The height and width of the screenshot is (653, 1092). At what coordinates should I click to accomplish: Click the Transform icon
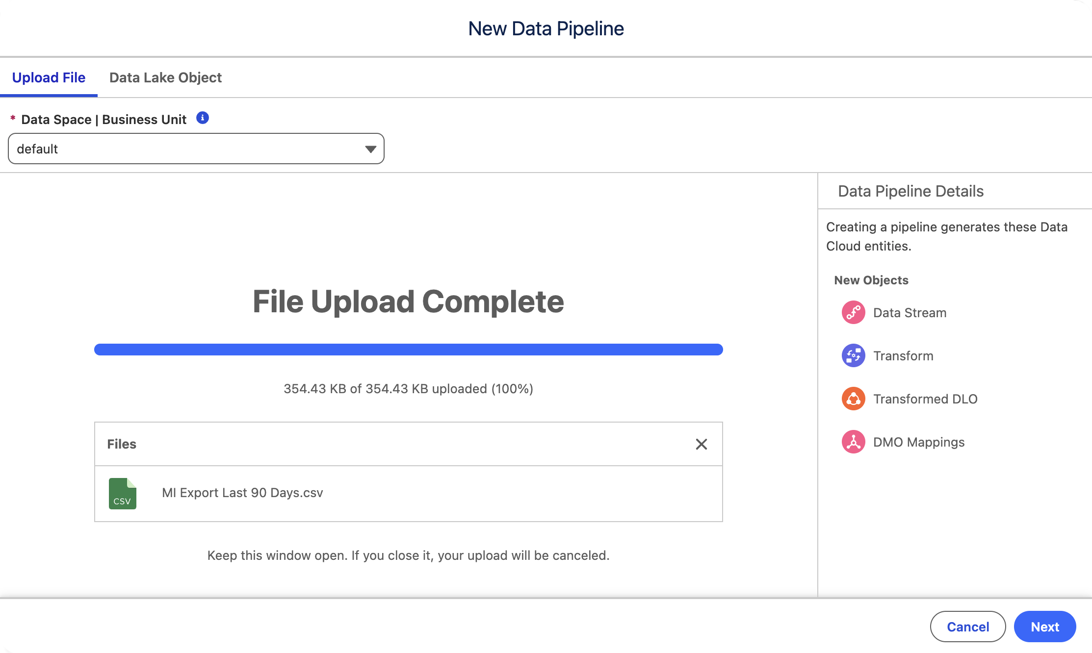[853, 355]
